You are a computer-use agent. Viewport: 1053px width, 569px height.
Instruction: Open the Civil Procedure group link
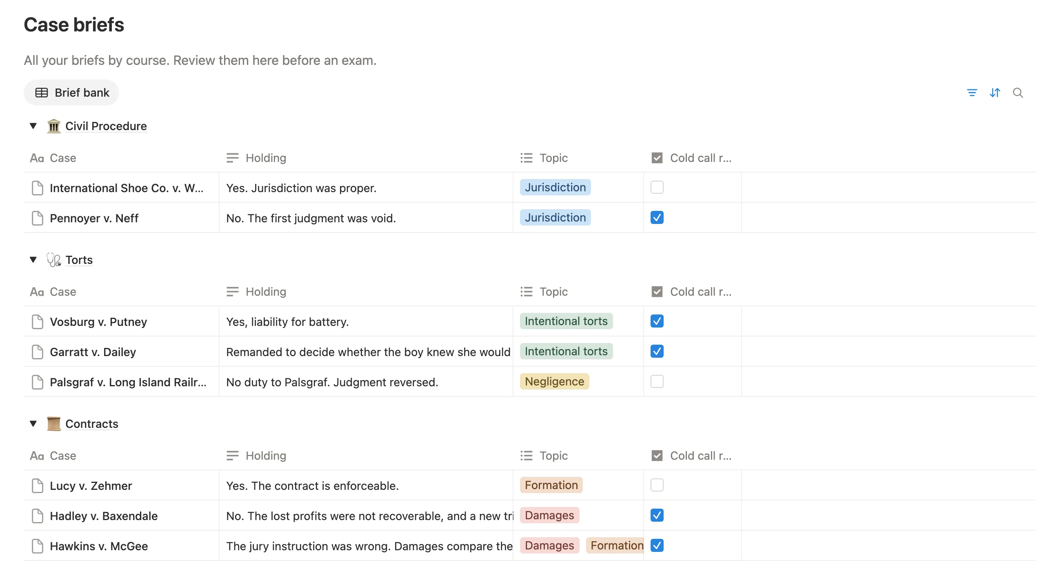pyautogui.click(x=106, y=126)
